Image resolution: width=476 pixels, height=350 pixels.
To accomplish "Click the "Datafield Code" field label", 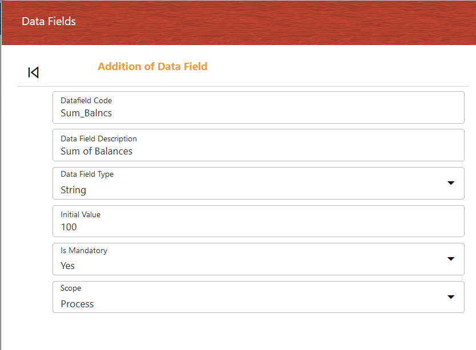I will [86, 100].
